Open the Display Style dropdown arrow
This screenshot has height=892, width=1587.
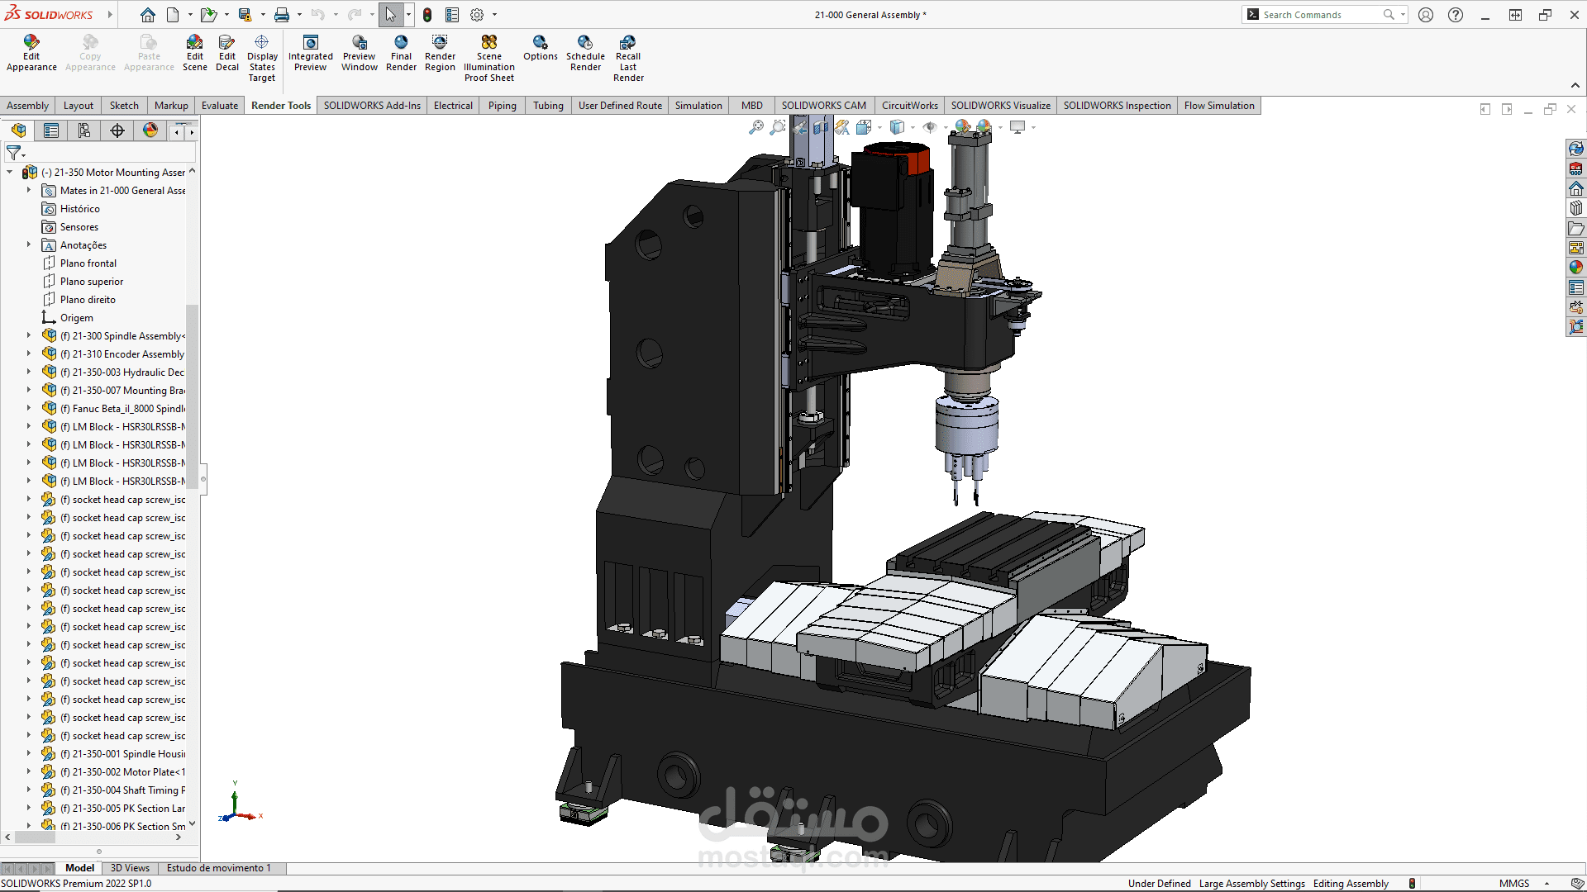pyautogui.click(x=913, y=128)
